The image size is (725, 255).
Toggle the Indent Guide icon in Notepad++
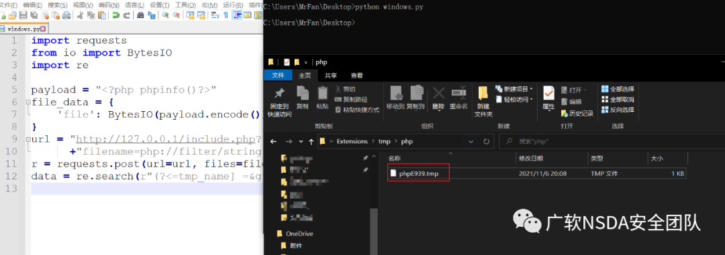pos(237,15)
